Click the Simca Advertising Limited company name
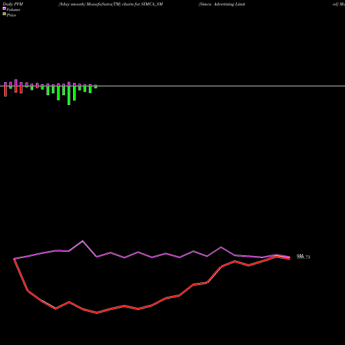 pyautogui.click(x=222, y=4)
